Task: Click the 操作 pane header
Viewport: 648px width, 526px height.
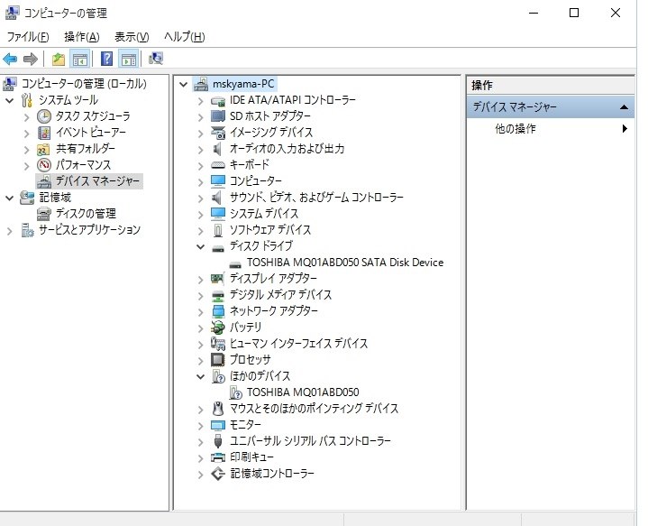Action: 551,86
